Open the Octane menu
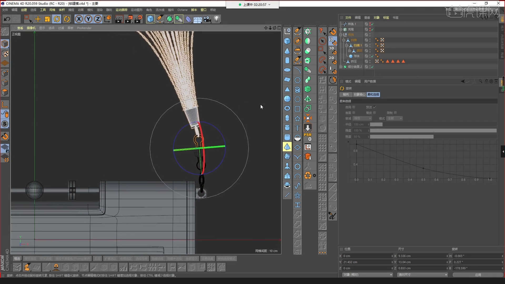505x284 pixels. click(183, 10)
